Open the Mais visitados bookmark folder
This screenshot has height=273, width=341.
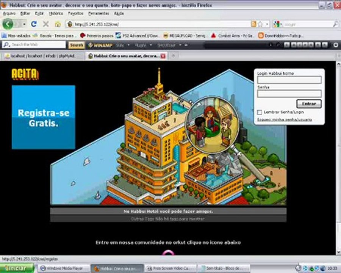coord(16,36)
